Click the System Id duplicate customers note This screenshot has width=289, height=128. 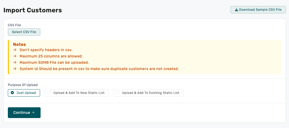pos(99,69)
